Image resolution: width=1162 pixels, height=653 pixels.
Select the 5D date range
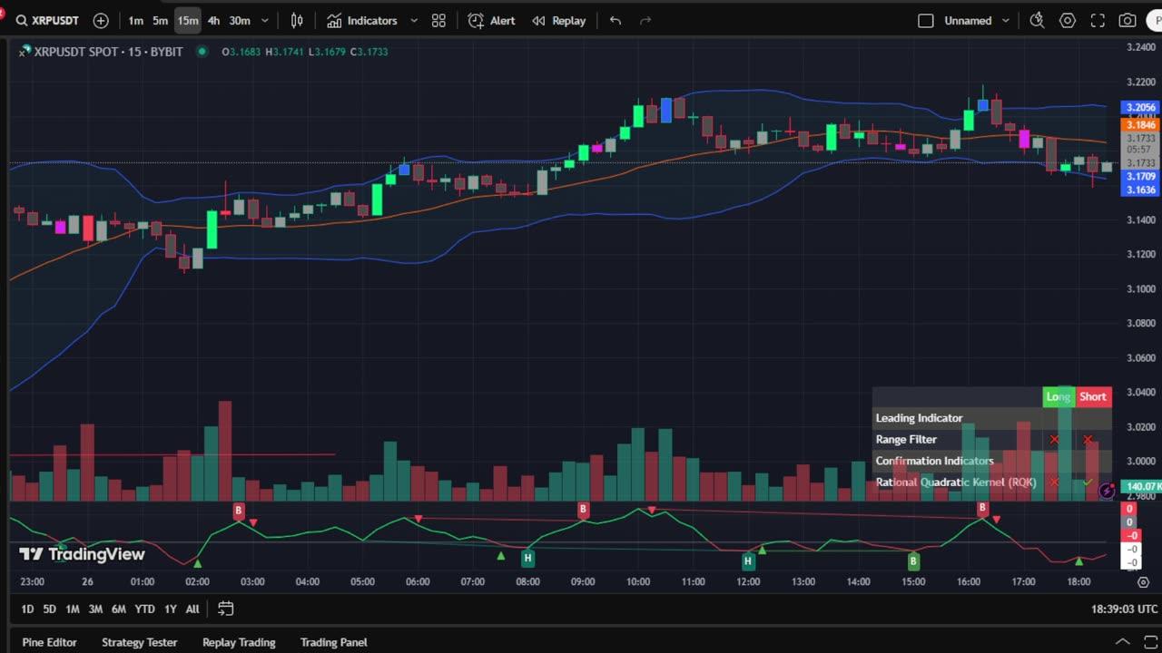click(x=49, y=609)
